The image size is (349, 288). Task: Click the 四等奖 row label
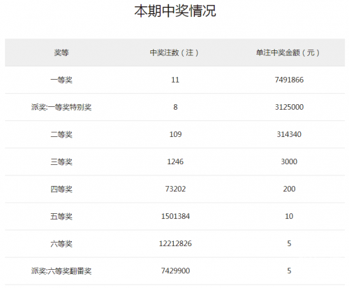[x=61, y=189]
